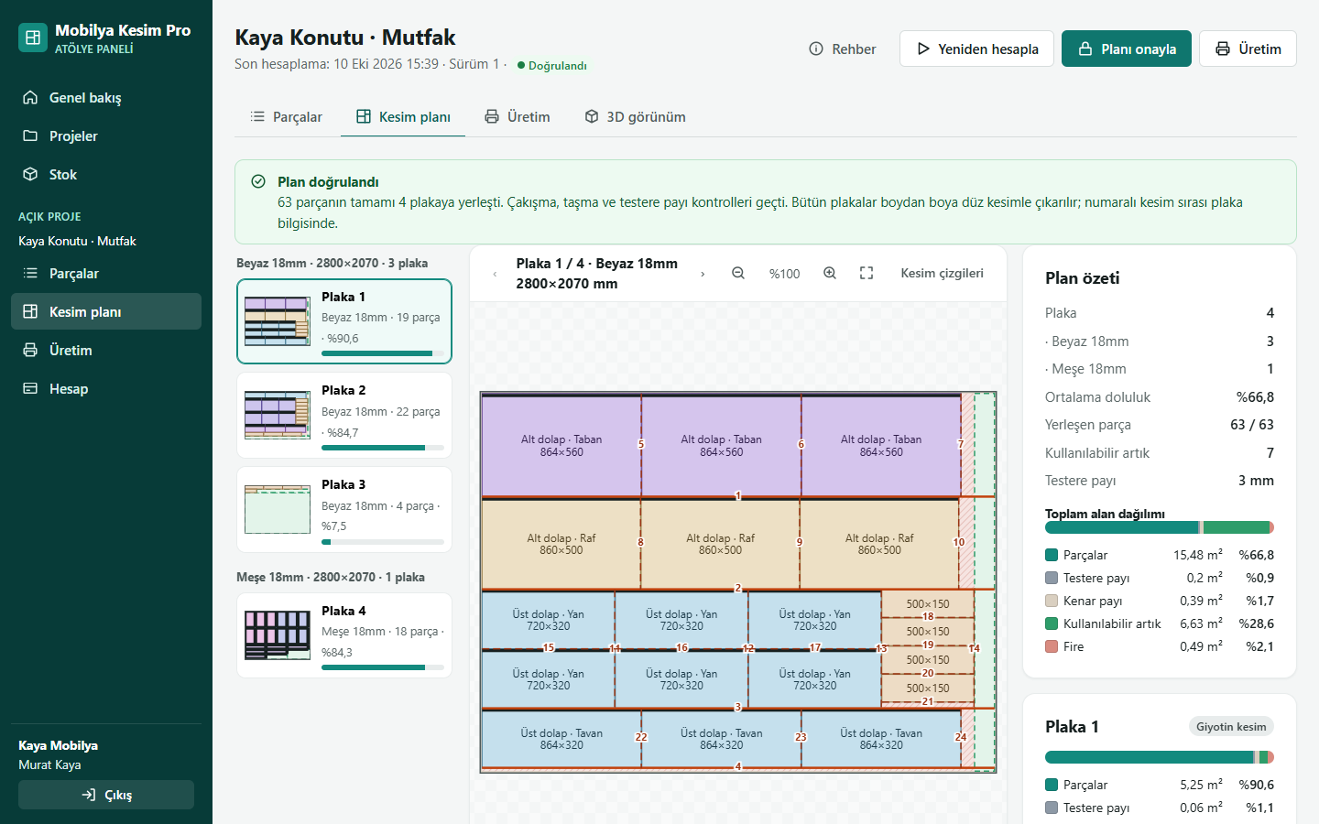This screenshot has height=824, width=1319.
Task: Click the 'Testere payı' 3 mm value
Action: click(1256, 481)
